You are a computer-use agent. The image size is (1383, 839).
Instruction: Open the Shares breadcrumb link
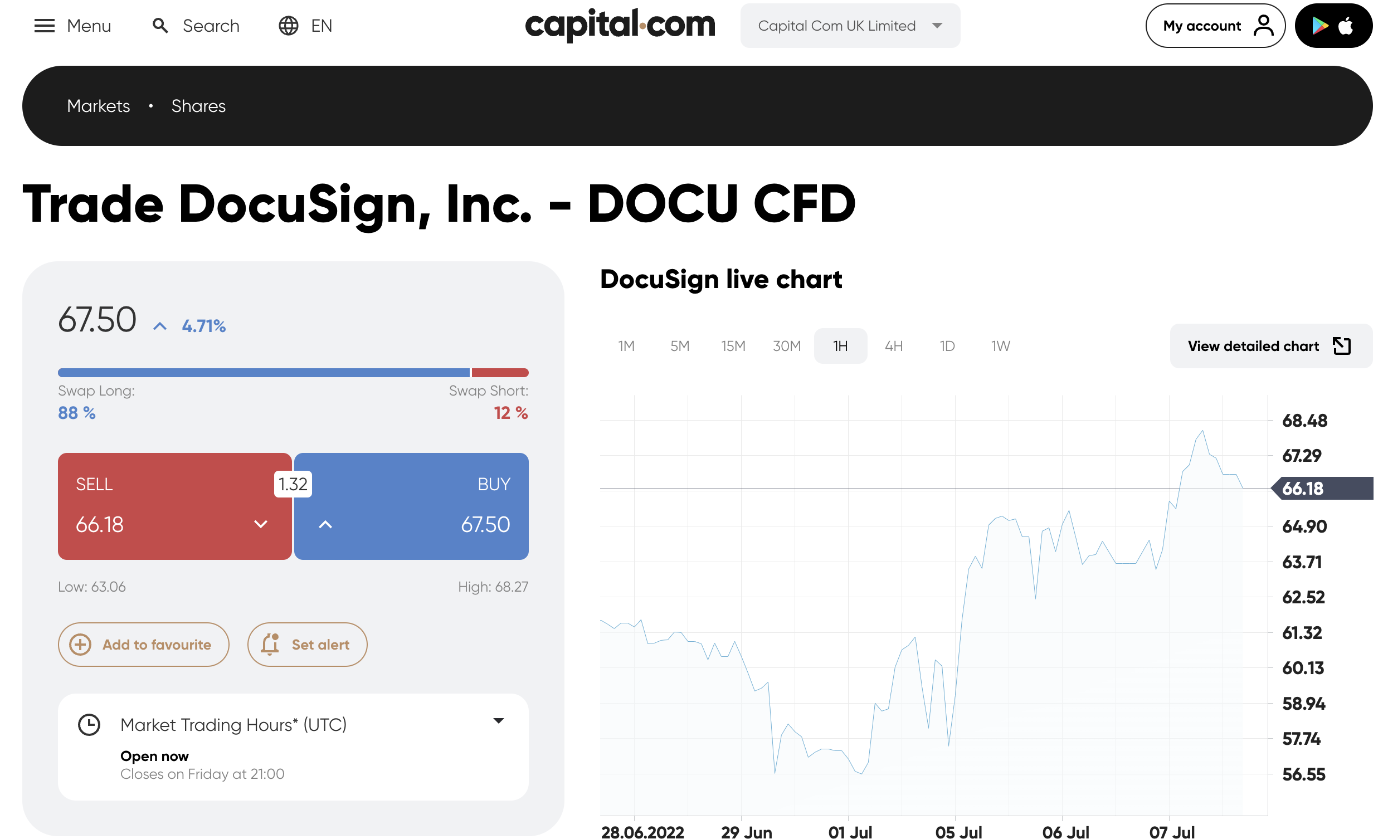(x=198, y=106)
